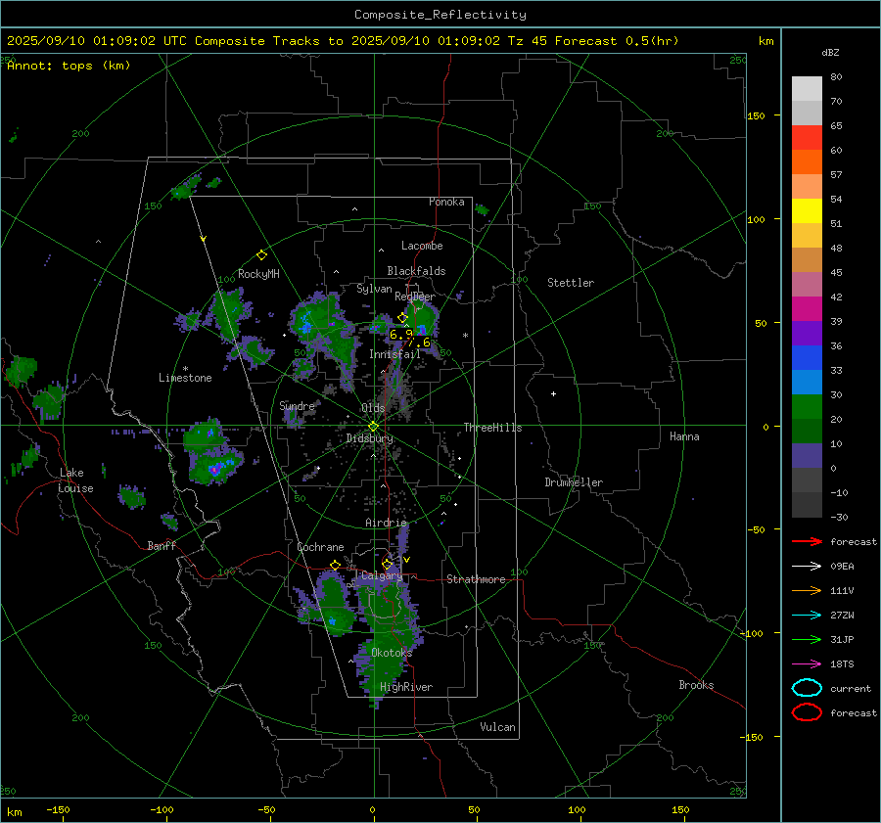
Task: Click the Banff town label
Action: [x=162, y=545]
